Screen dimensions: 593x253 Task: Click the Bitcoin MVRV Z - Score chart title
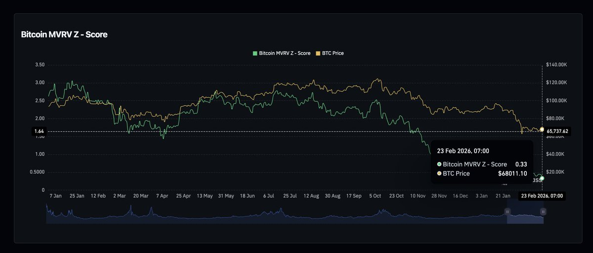pos(64,35)
